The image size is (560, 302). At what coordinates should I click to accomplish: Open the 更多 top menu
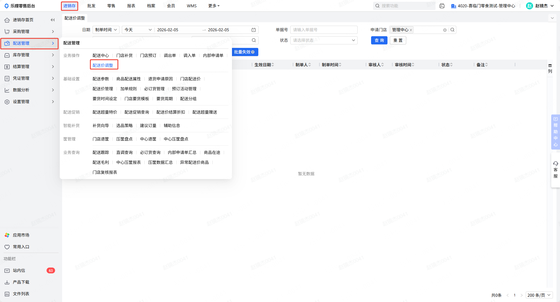214,6
